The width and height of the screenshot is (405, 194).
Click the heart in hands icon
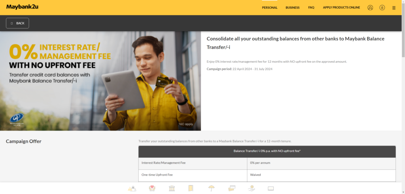pyautogui.click(x=152, y=188)
